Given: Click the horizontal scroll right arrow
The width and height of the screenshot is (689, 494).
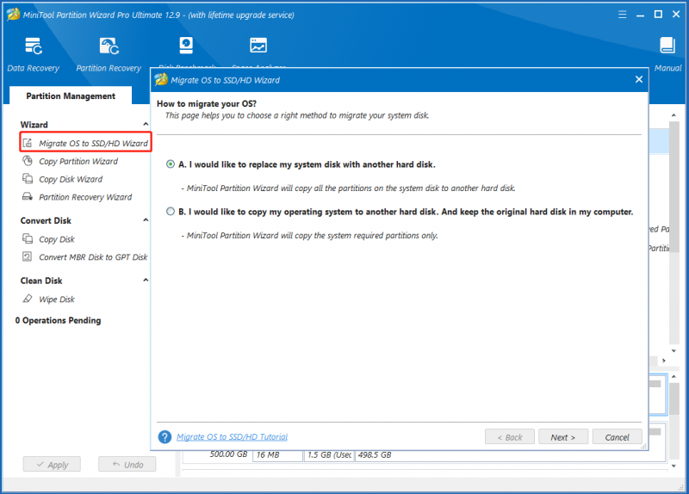Looking at the screenshot, I should 664,361.
